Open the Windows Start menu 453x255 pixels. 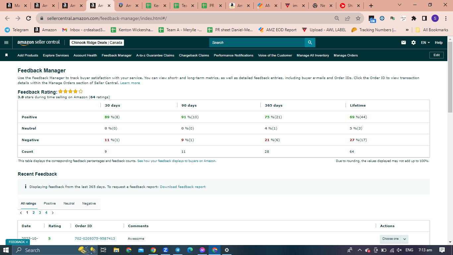coord(6,250)
